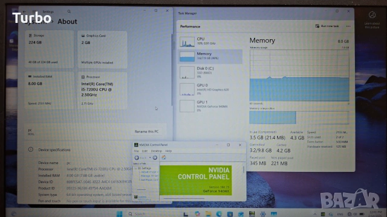Open Help menu in NVIDIA Control Panel
The width and height of the screenshot is (387, 217).
click(168, 151)
